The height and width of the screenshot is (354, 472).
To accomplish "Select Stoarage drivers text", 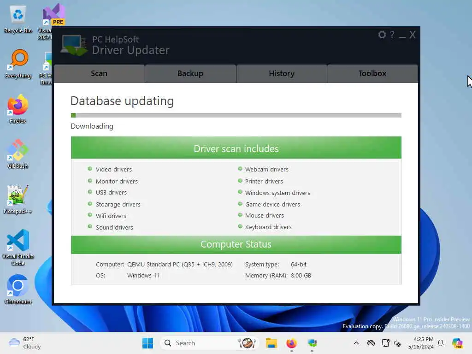I will [x=118, y=204].
